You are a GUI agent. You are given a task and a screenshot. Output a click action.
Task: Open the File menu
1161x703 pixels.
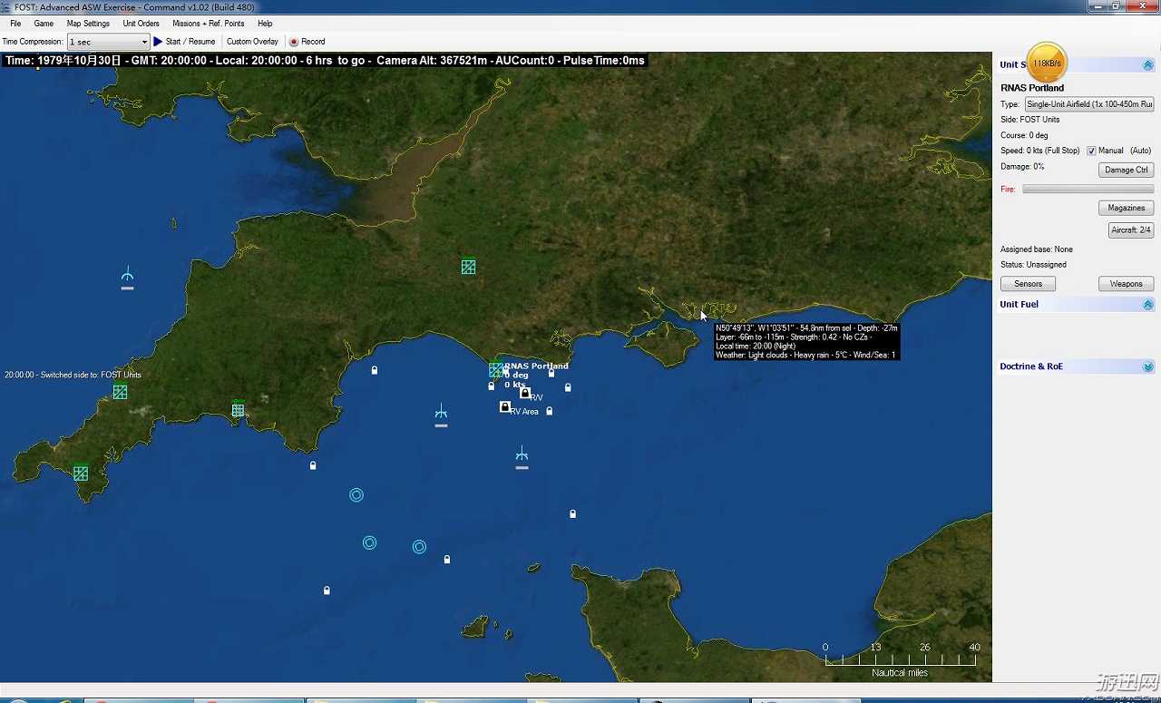coord(15,24)
